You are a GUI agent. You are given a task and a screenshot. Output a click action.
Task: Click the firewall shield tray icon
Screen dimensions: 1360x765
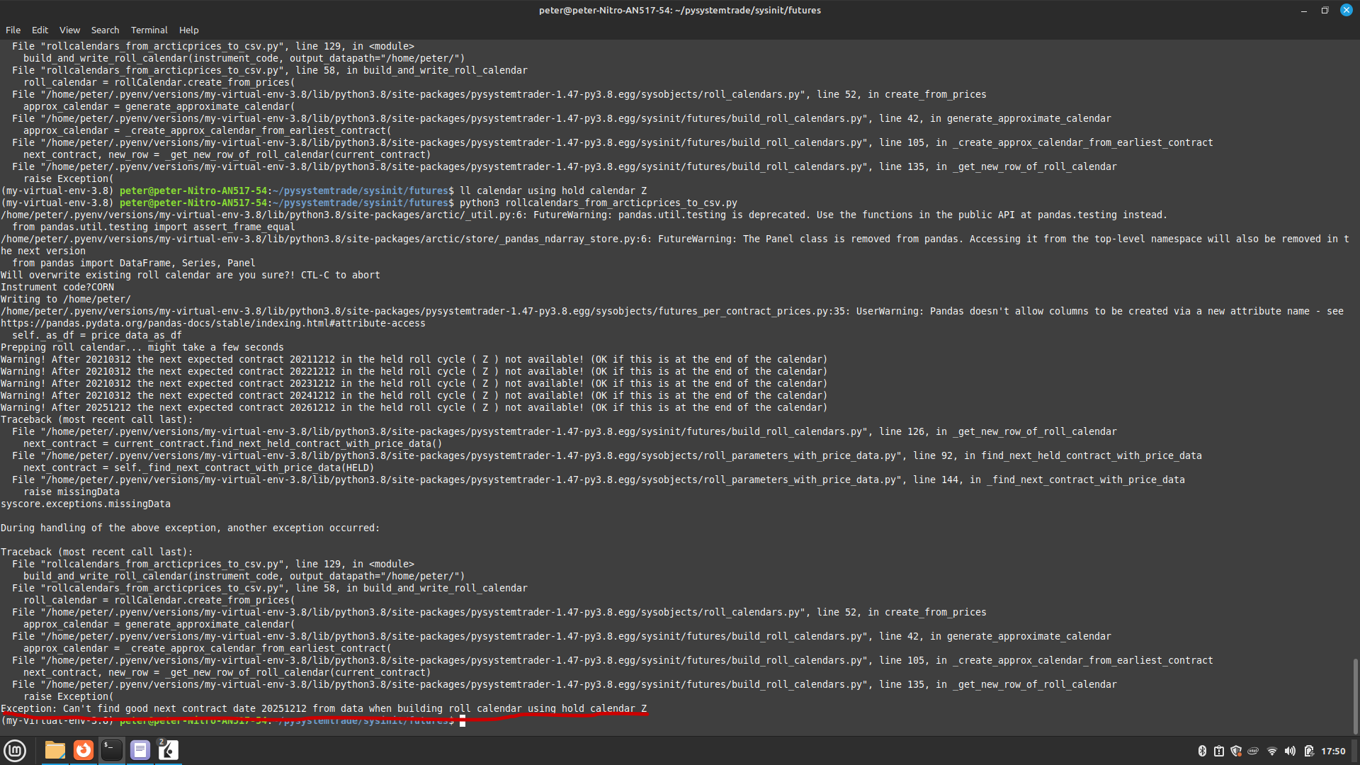1237,750
